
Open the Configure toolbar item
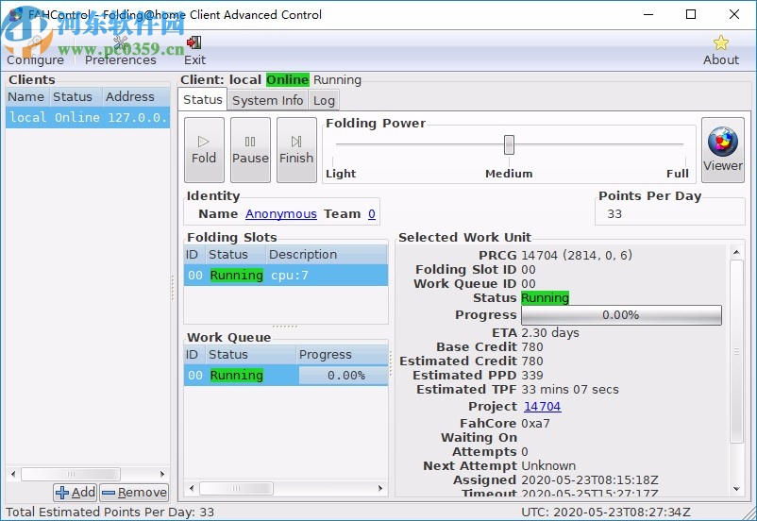pos(35,52)
